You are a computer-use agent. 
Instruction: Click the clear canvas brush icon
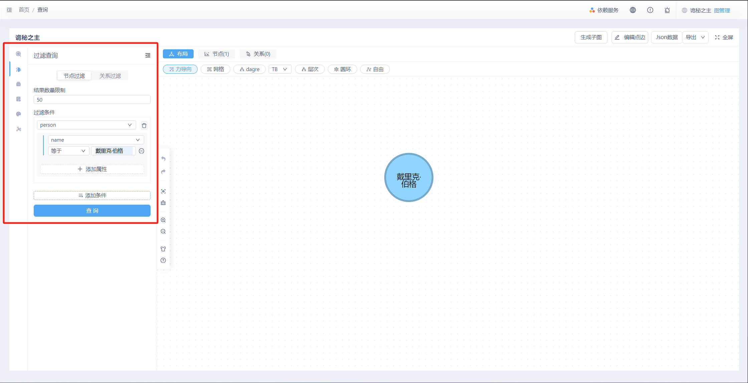[163, 203]
